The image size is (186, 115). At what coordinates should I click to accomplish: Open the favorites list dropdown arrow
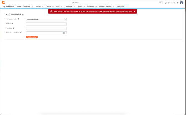coord(162,2)
